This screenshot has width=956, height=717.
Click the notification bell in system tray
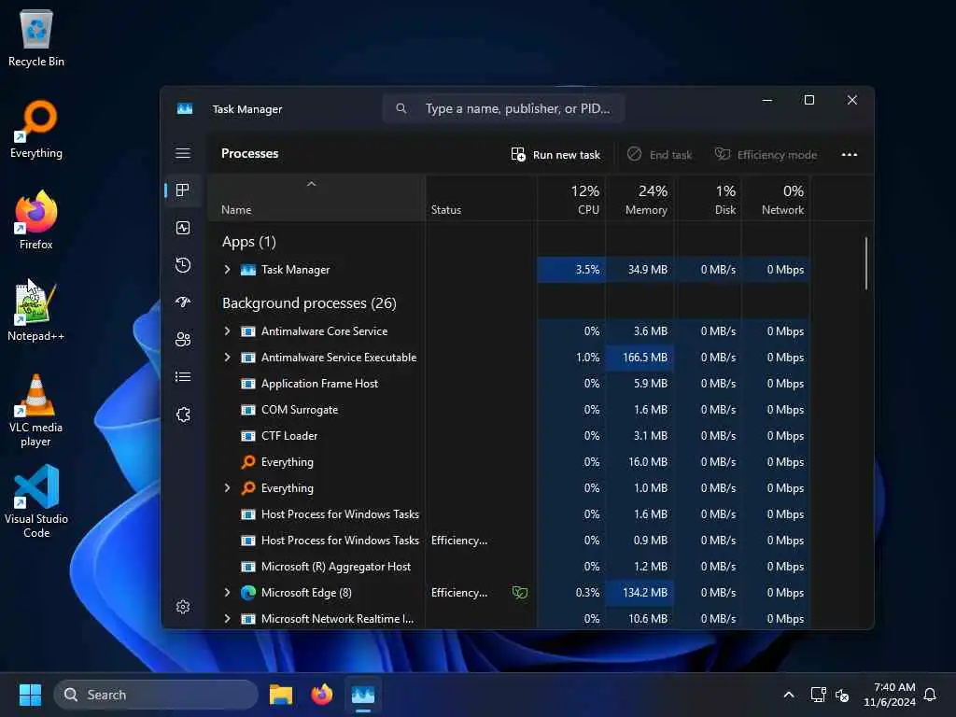930,695
